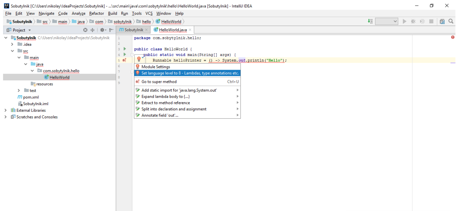Click Run with Coverage icon in toolbar
456x211 pixels.
tap(422, 21)
